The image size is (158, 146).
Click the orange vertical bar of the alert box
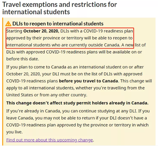click(x=3, y=82)
